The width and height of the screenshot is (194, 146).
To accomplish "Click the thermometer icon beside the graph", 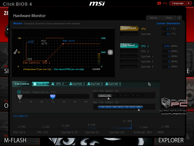I will coord(16,52).
